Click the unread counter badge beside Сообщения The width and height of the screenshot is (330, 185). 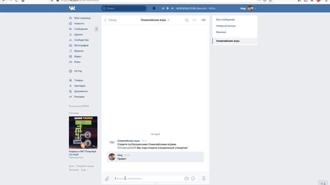click(96, 29)
